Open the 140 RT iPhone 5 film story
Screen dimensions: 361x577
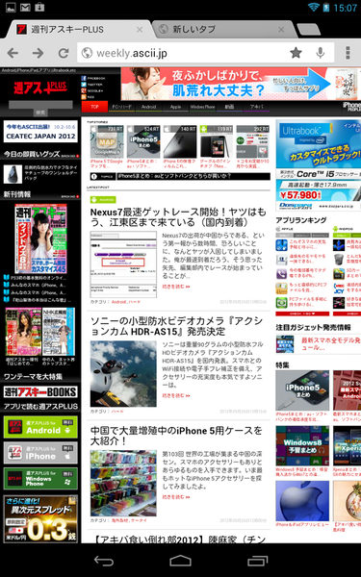point(180,141)
